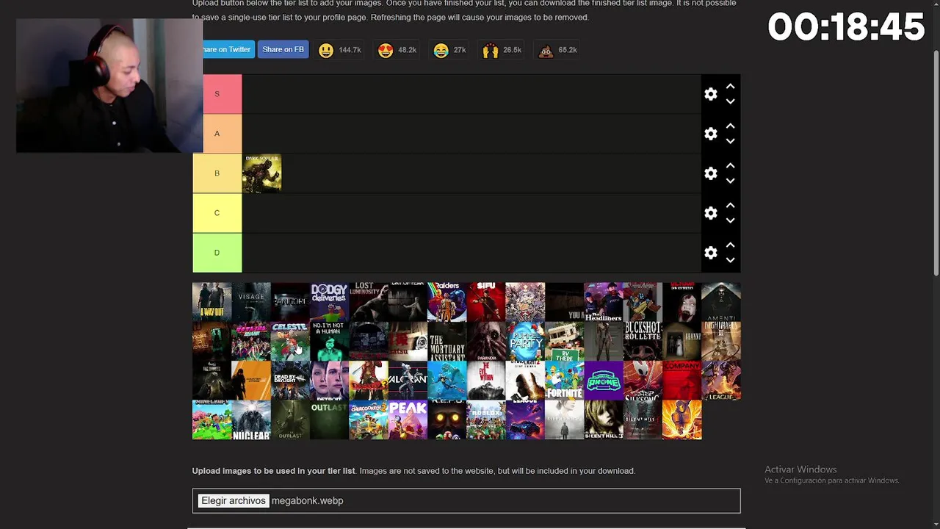Select the Roblox thumbnail
Screen dimensions: 940x529
click(x=486, y=420)
